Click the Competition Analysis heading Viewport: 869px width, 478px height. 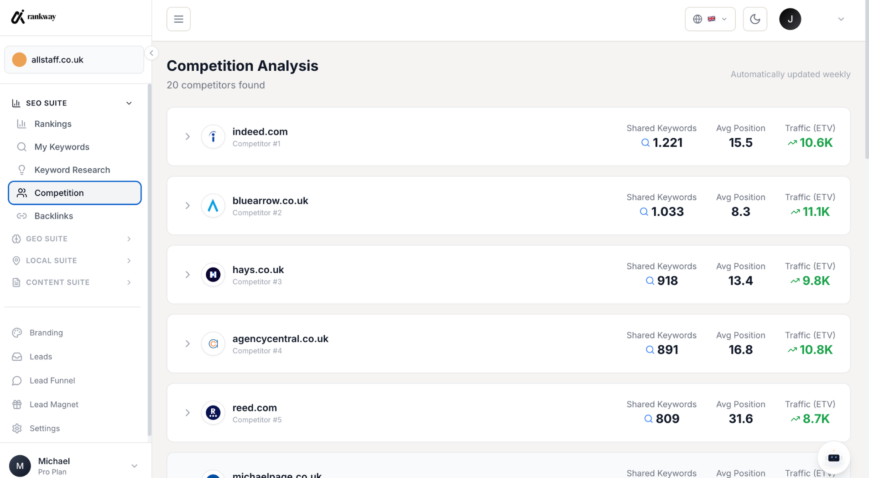pyautogui.click(x=242, y=66)
